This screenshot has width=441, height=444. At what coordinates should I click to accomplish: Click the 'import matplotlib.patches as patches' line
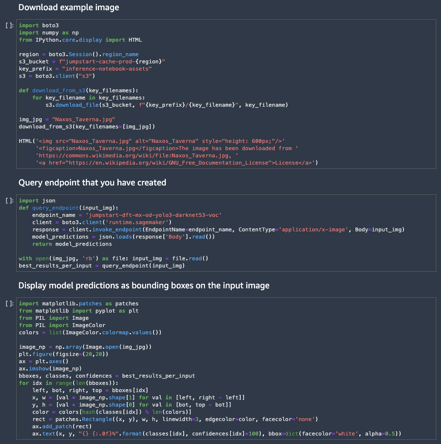[79, 304]
